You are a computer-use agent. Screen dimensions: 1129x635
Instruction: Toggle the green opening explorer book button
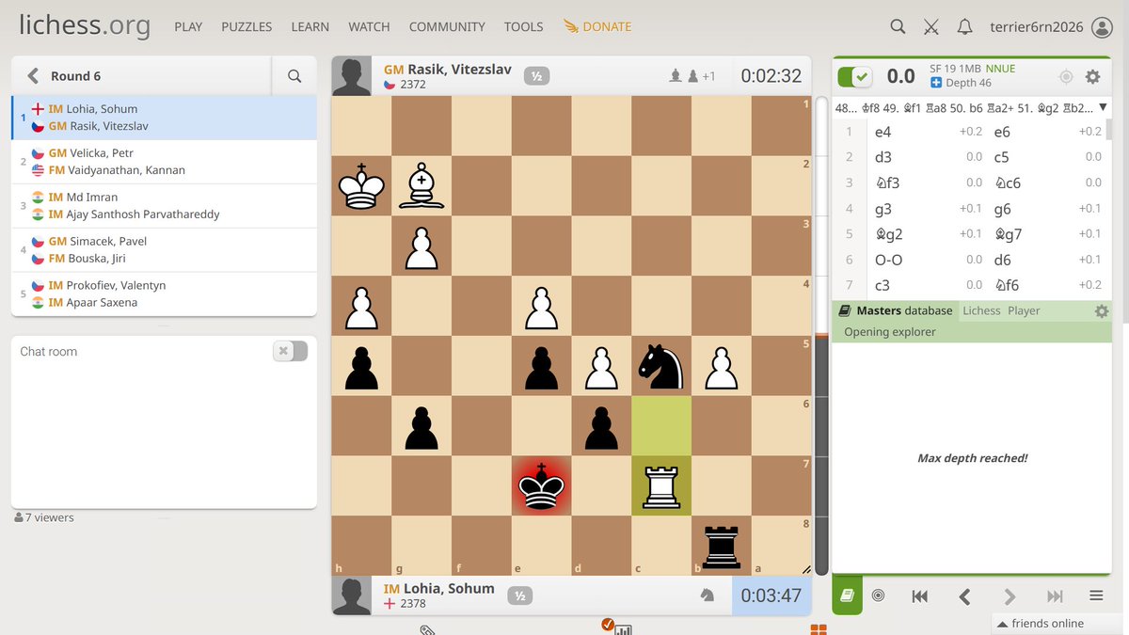[847, 595]
